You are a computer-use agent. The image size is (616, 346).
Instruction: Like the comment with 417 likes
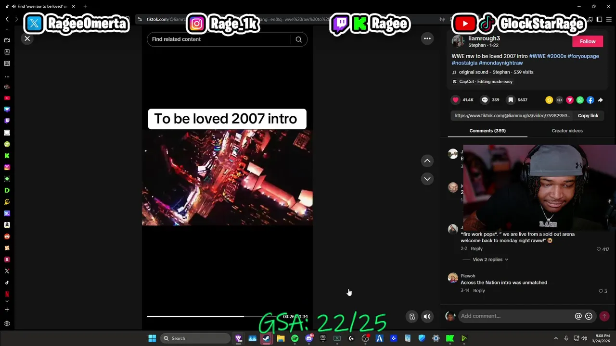599,249
